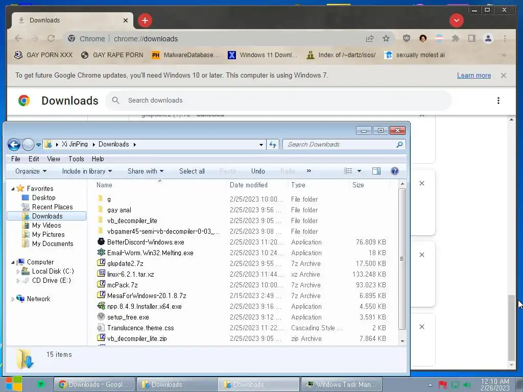This screenshot has height=392, width=523.
Task: Open the Explorer Tools menu
Action: point(76,159)
